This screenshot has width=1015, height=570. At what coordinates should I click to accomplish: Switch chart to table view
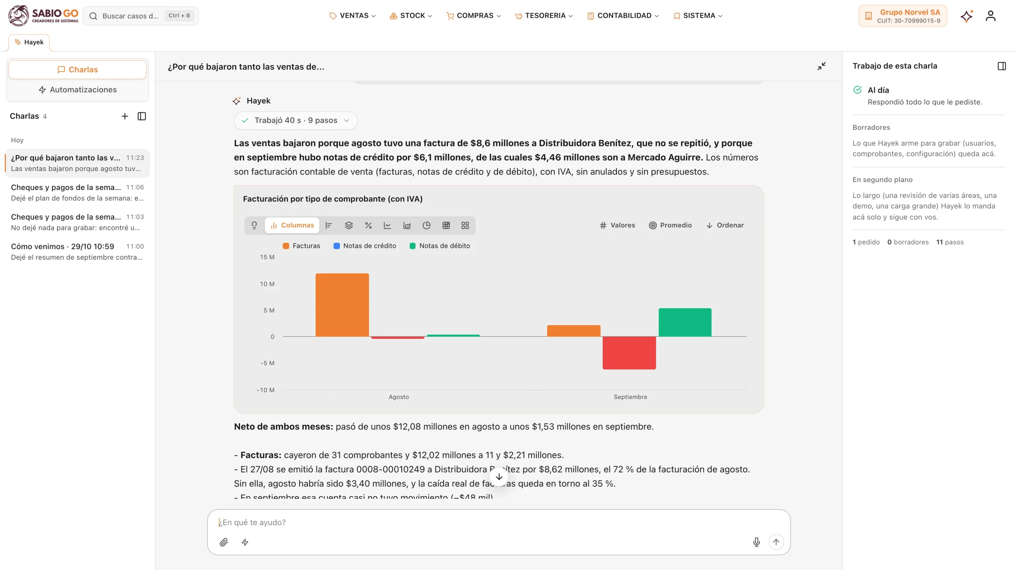click(446, 225)
